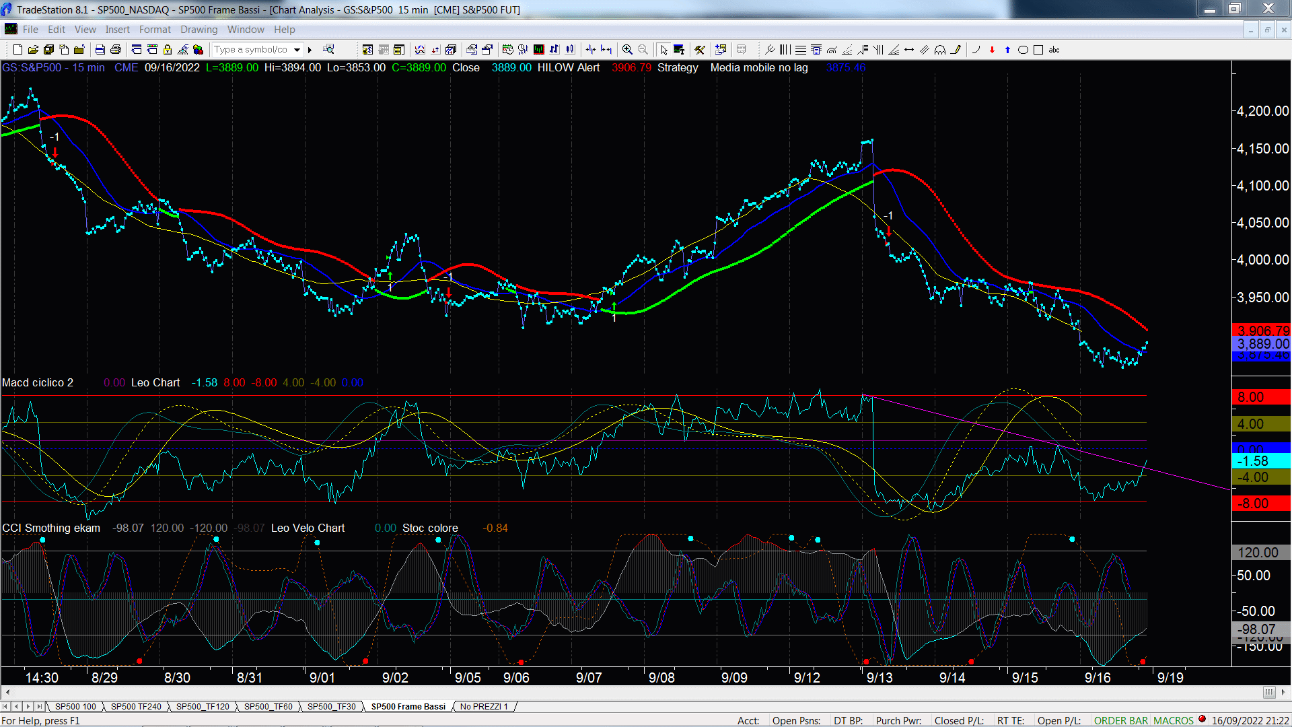The image size is (1292, 727).
Task: Click the decrease bar spacing icon
Action: [x=591, y=50]
